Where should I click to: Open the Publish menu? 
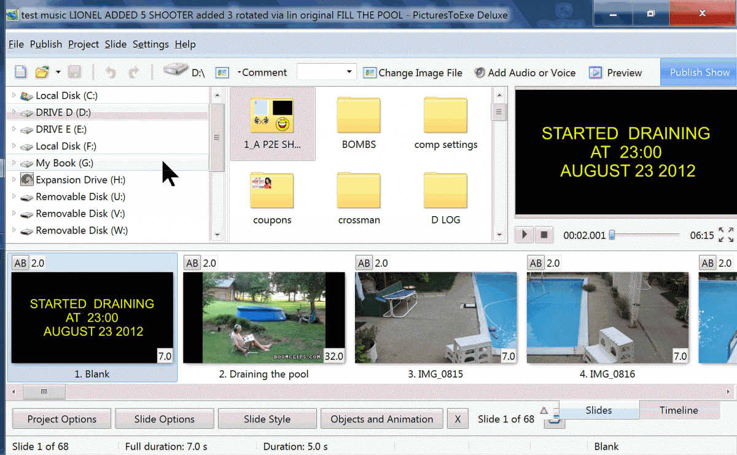tap(46, 44)
